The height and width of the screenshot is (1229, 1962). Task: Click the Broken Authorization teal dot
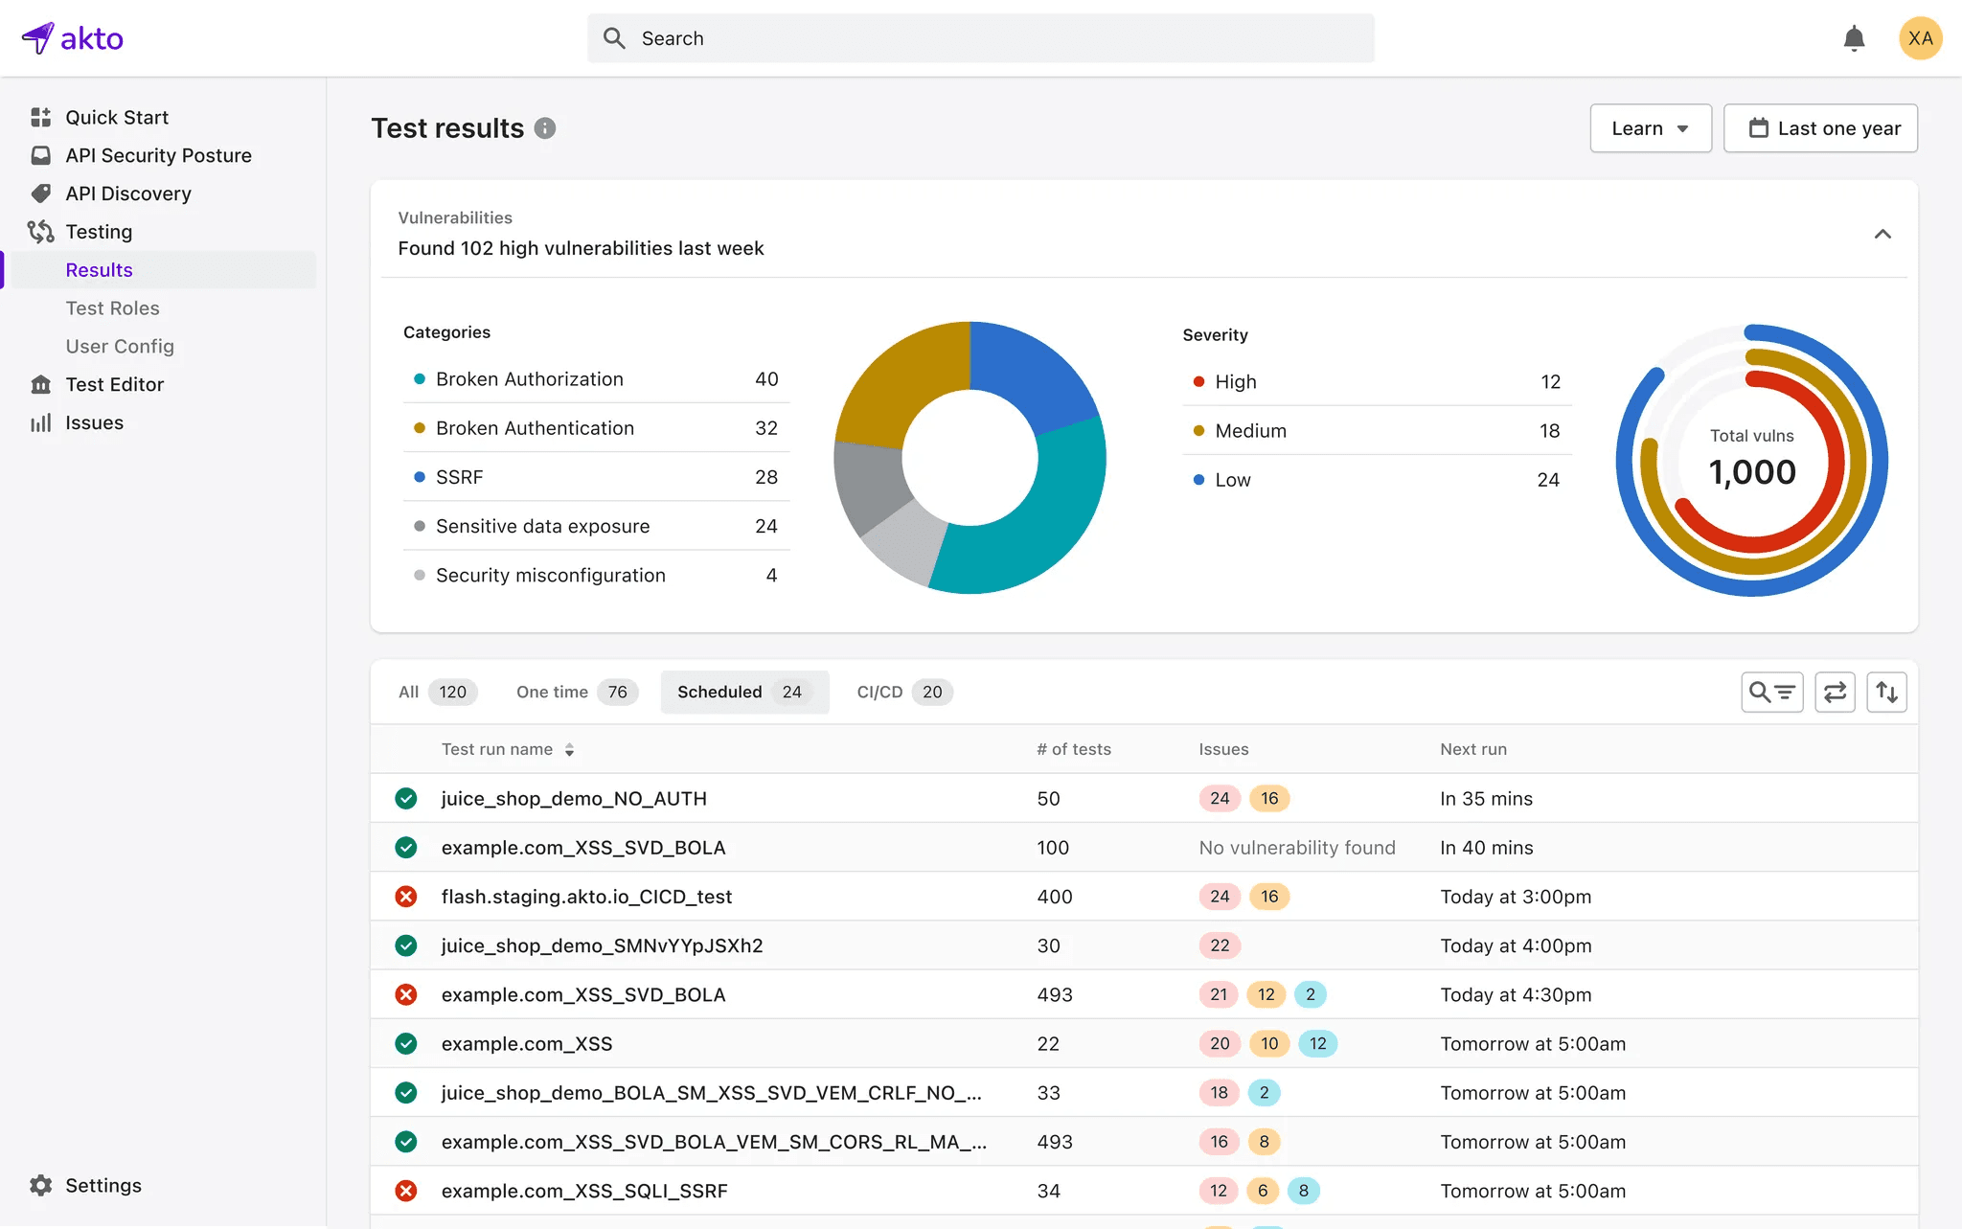click(x=419, y=379)
